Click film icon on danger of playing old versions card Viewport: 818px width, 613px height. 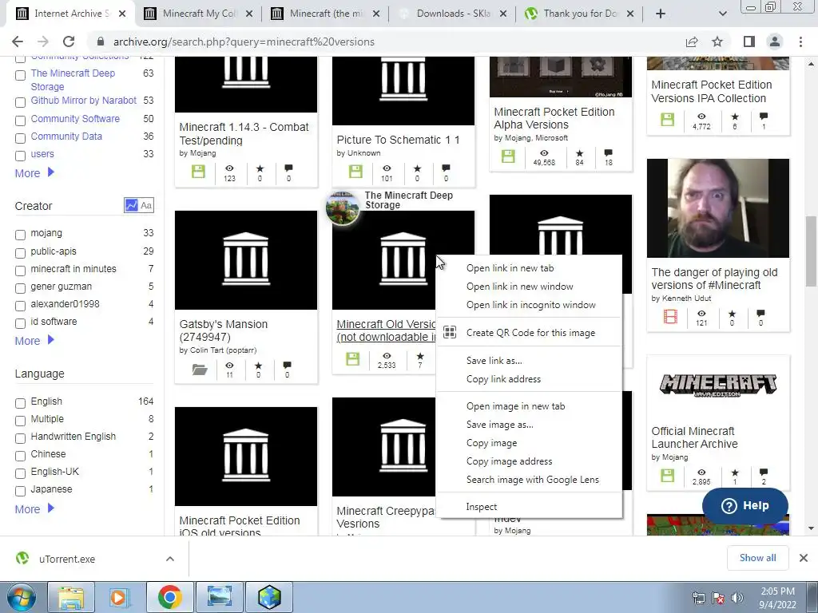click(x=670, y=316)
